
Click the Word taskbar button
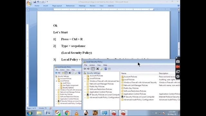click(x=48, y=113)
